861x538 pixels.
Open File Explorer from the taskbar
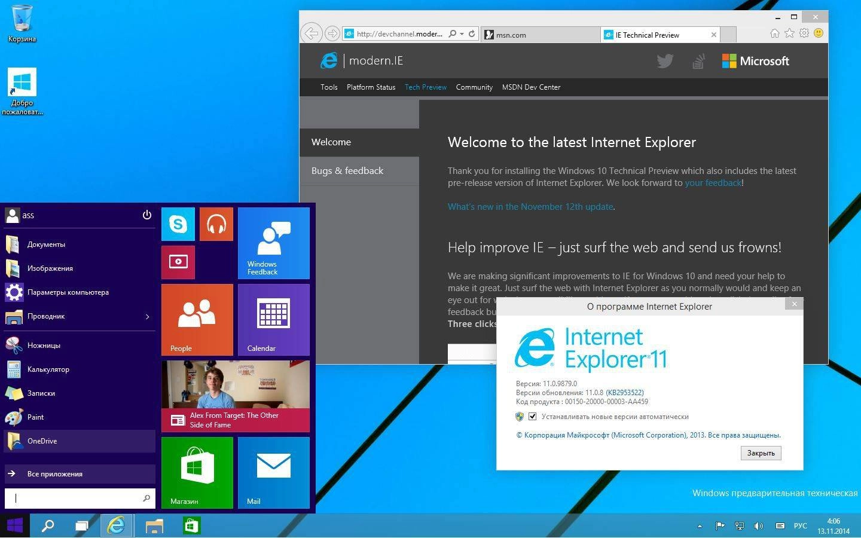(x=154, y=526)
